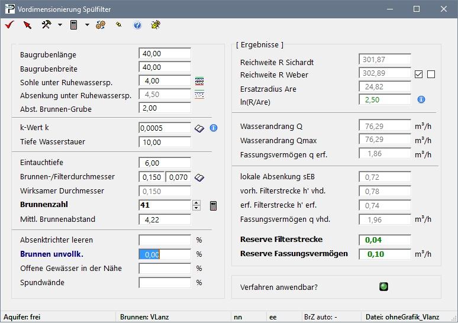
Task: Click the green Verfahren anwendbar indicator light
Action: pyautogui.click(x=383, y=287)
